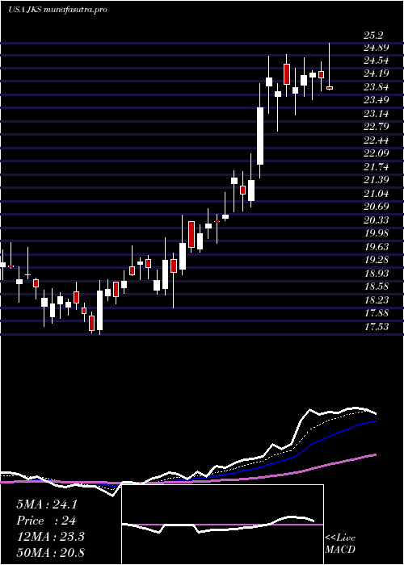This screenshot has width=404, height=565.
Task: Click the 21.74 price axis label
Action: click(376, 167)
